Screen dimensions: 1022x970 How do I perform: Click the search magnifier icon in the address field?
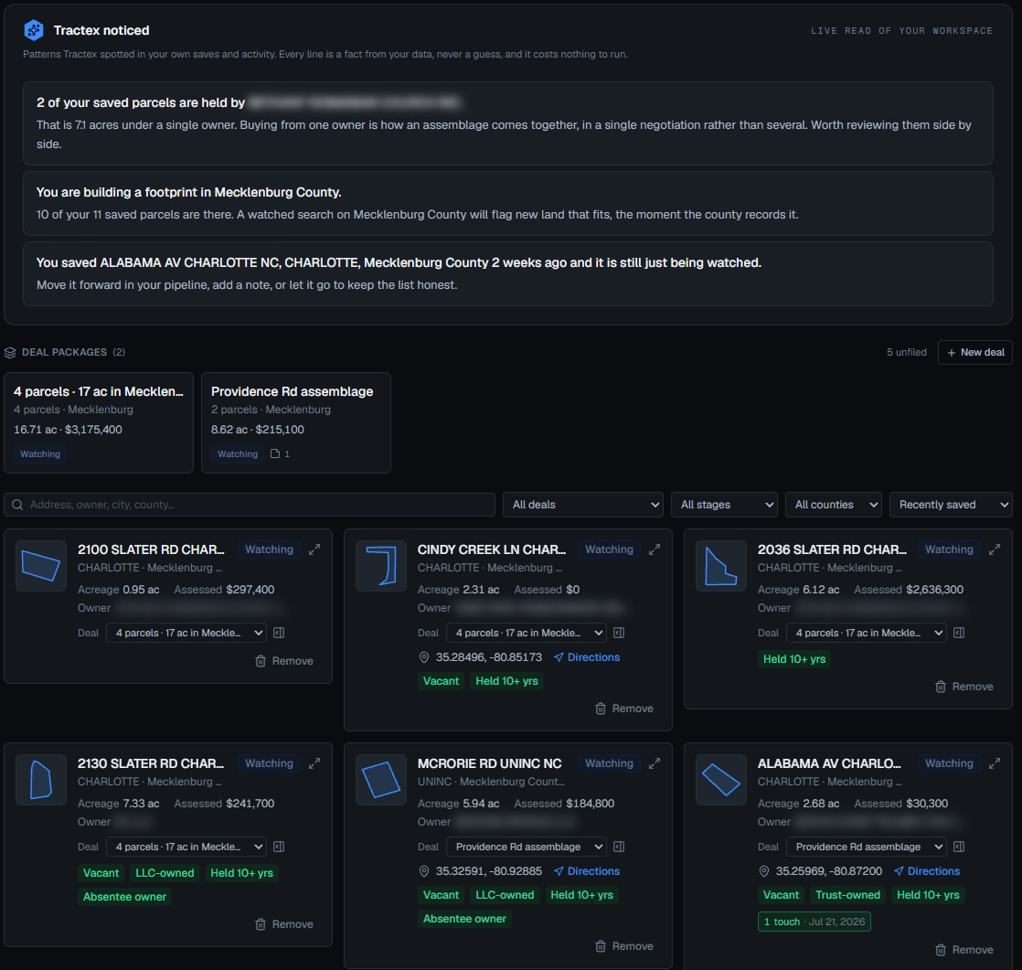[x=17, y=505]
